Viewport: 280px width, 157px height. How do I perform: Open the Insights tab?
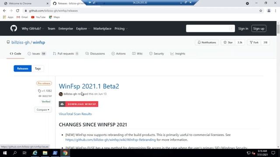[x=178, y=54]
